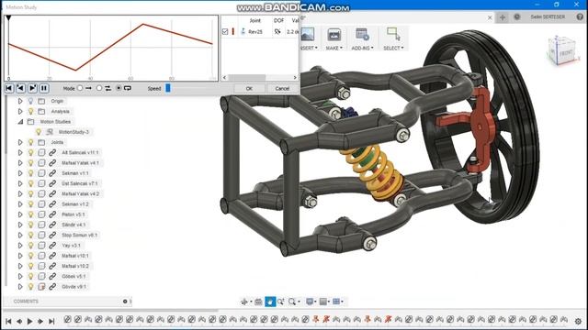Click the joint list scroll right arrow

(x=295, y=77)
